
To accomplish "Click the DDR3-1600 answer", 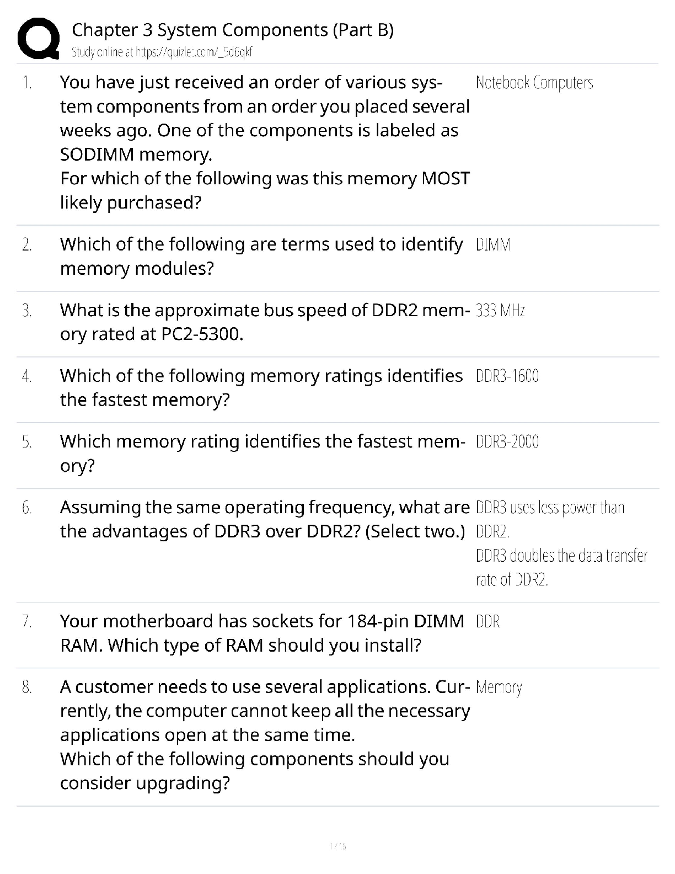I will click(x=507, y=376).
